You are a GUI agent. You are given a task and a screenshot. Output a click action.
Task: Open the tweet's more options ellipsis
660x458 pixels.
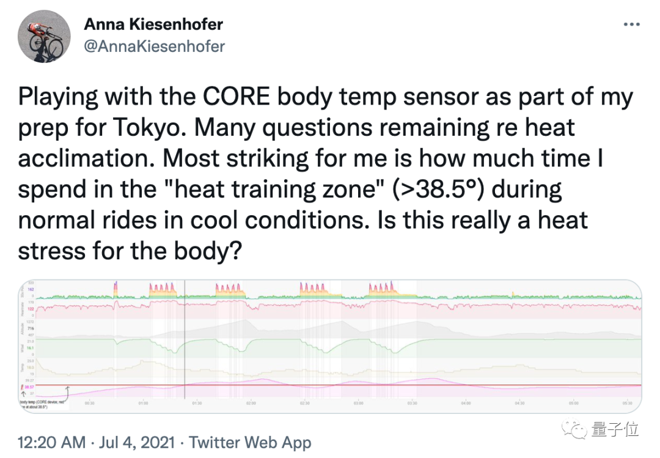pyautogui.click(x=631, y=24)
